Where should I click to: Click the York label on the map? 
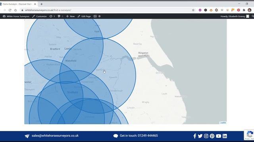(97, 32)
